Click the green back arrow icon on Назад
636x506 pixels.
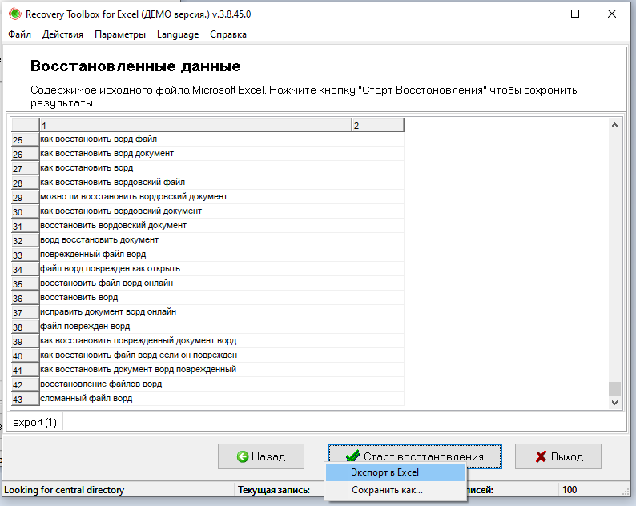[243, 456]
